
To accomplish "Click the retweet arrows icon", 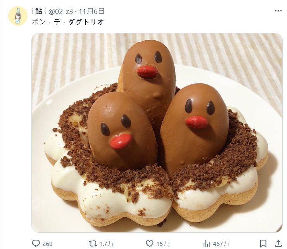I will [93, 243].
